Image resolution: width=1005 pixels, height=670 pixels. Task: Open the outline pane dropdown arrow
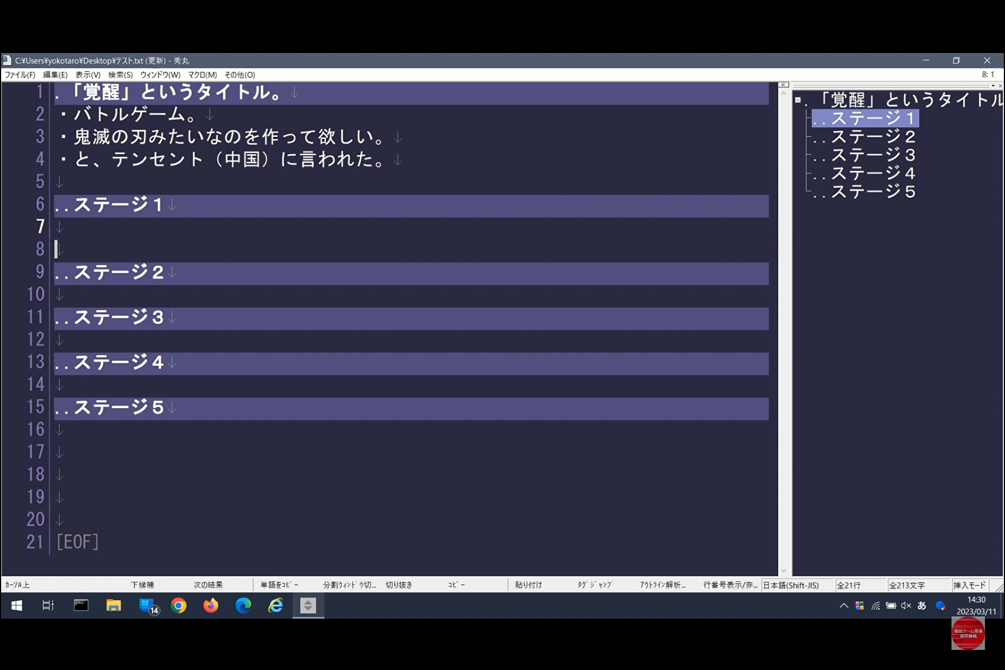[x=993, y=85]
